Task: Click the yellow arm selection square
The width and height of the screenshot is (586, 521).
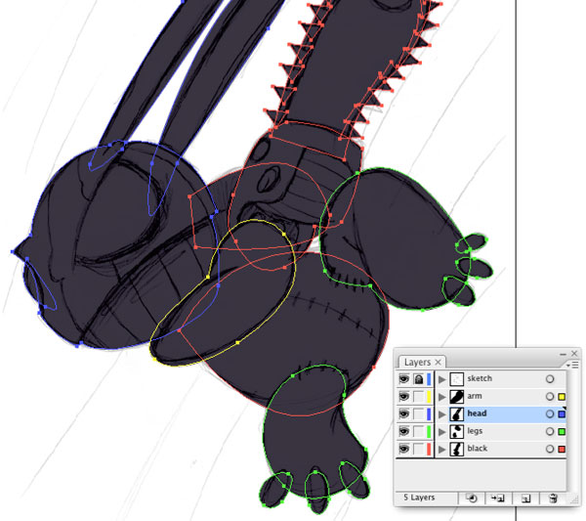Action: click(562, 397)
